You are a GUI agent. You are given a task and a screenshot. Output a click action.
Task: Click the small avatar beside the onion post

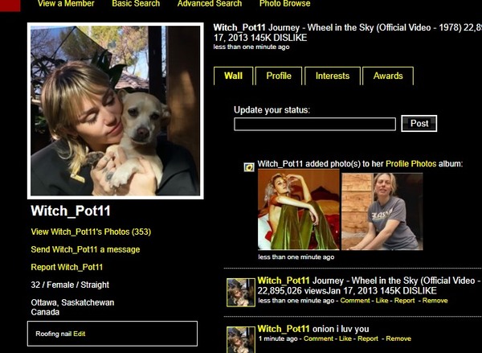click(x=240, y=339)
